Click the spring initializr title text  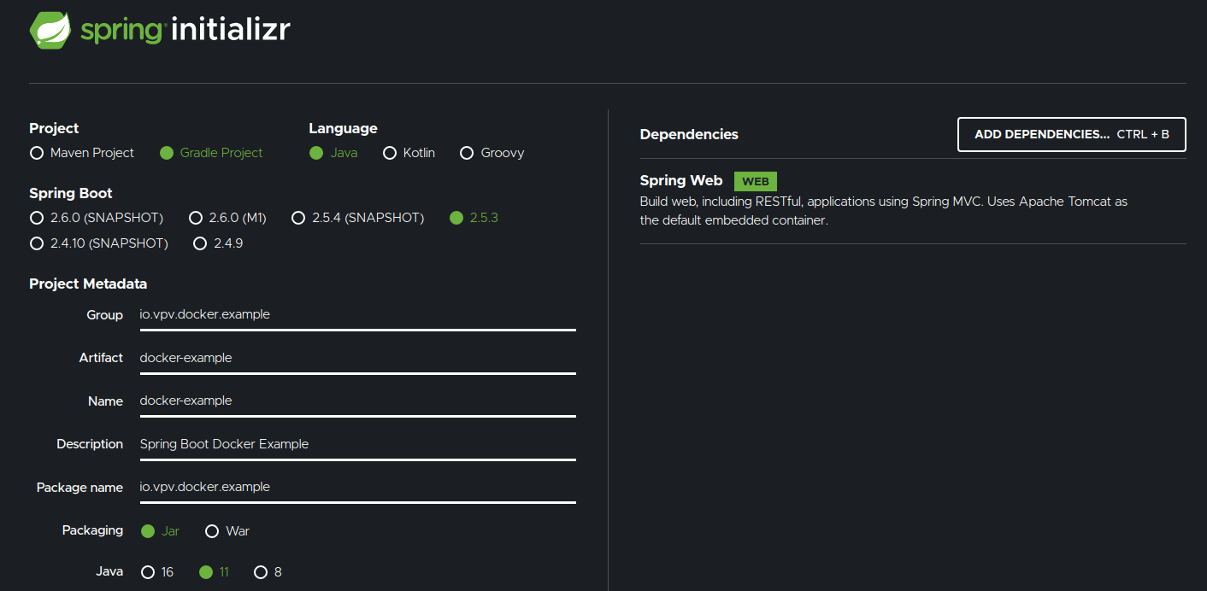click(x=185, y=31)
